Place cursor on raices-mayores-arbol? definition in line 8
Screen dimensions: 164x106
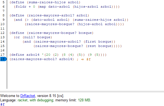[x=51, y=15]
